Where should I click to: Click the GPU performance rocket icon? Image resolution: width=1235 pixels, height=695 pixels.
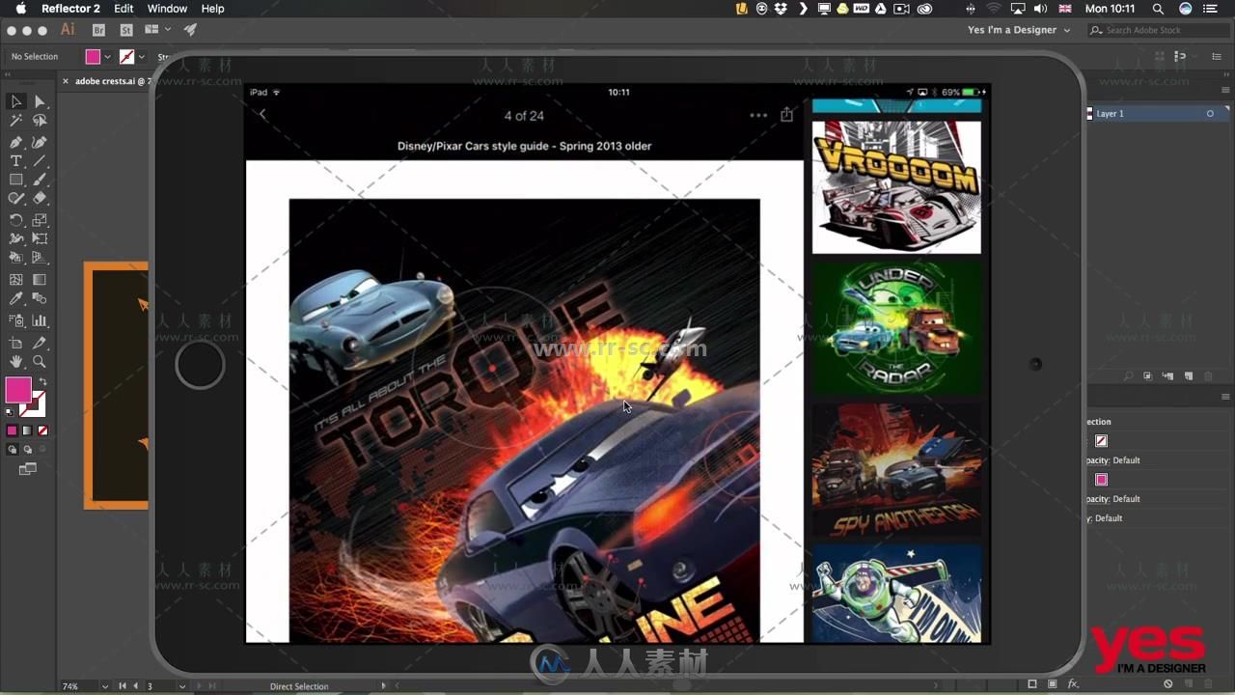coord(190,30)
